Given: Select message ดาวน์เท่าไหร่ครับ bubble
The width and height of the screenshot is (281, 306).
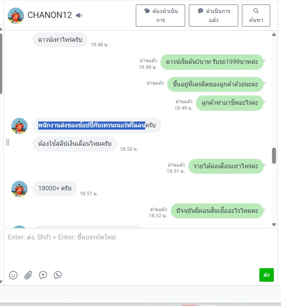Looking at the screenshot, I should (x=60, y=40).
